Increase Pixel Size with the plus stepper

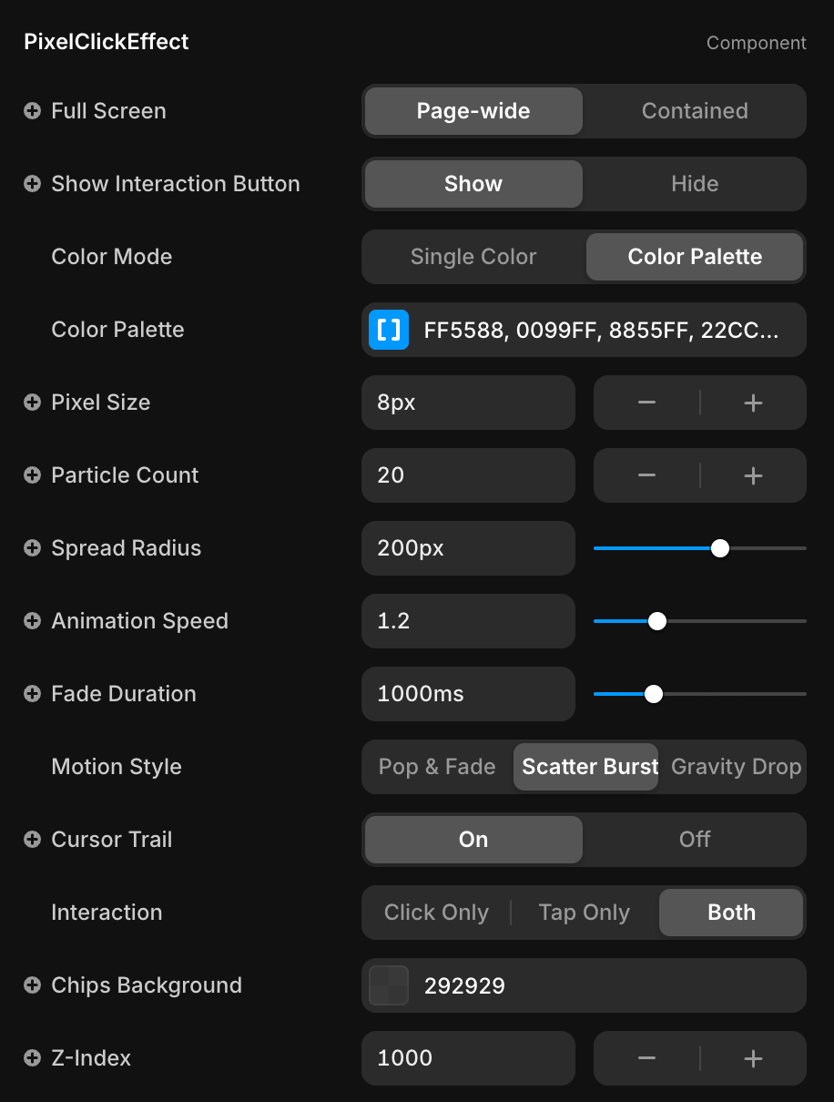pyautogui.click(x=752, y=403)
